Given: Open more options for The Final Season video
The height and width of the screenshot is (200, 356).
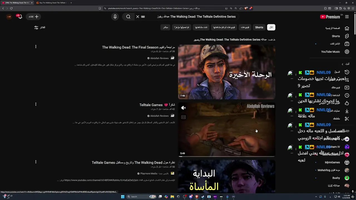Looking at the screenshot, I should click(36, 47).
